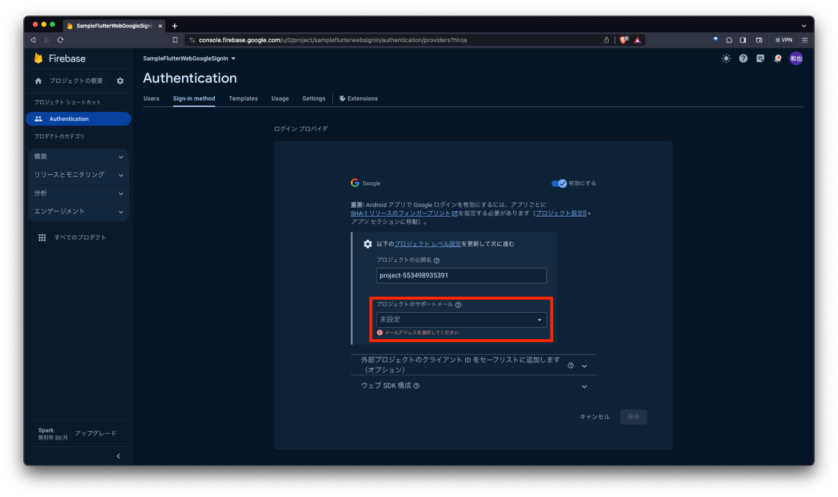838x497 pixels.
Task: Open the notifications bell
Action: (x=778, y=59)
